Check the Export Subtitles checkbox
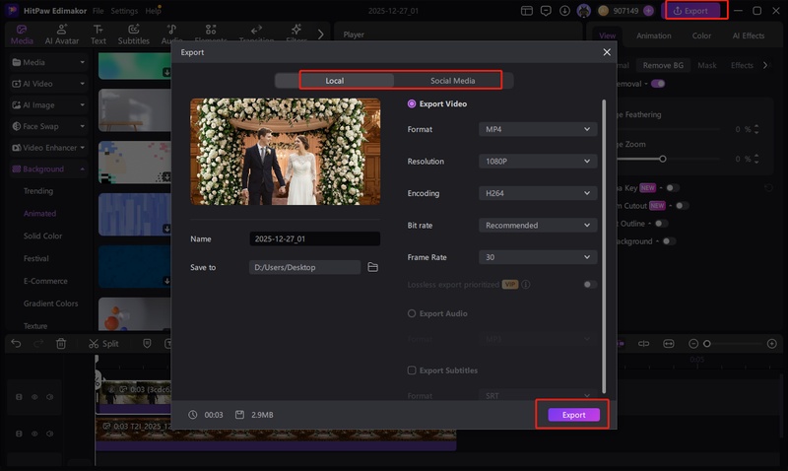The width and height of the screenshot is (788, 471). [x=412, y=370]
